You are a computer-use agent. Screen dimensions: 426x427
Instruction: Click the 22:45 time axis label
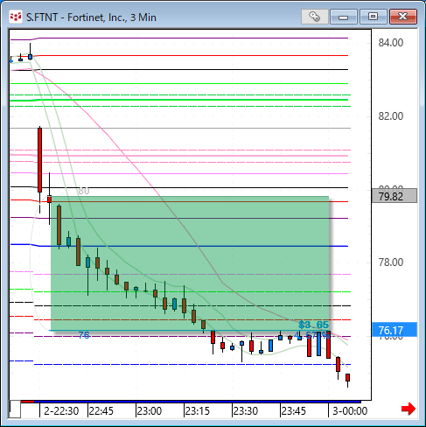pyautogui.click(x=101, y=411)
